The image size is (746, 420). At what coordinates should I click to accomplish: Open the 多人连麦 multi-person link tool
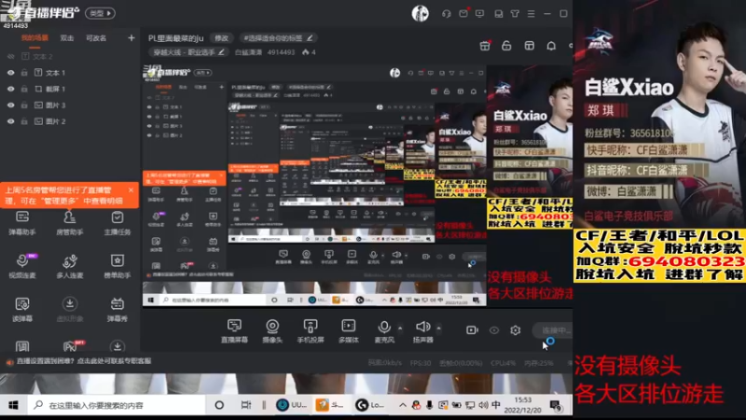(x=69, y=266)
